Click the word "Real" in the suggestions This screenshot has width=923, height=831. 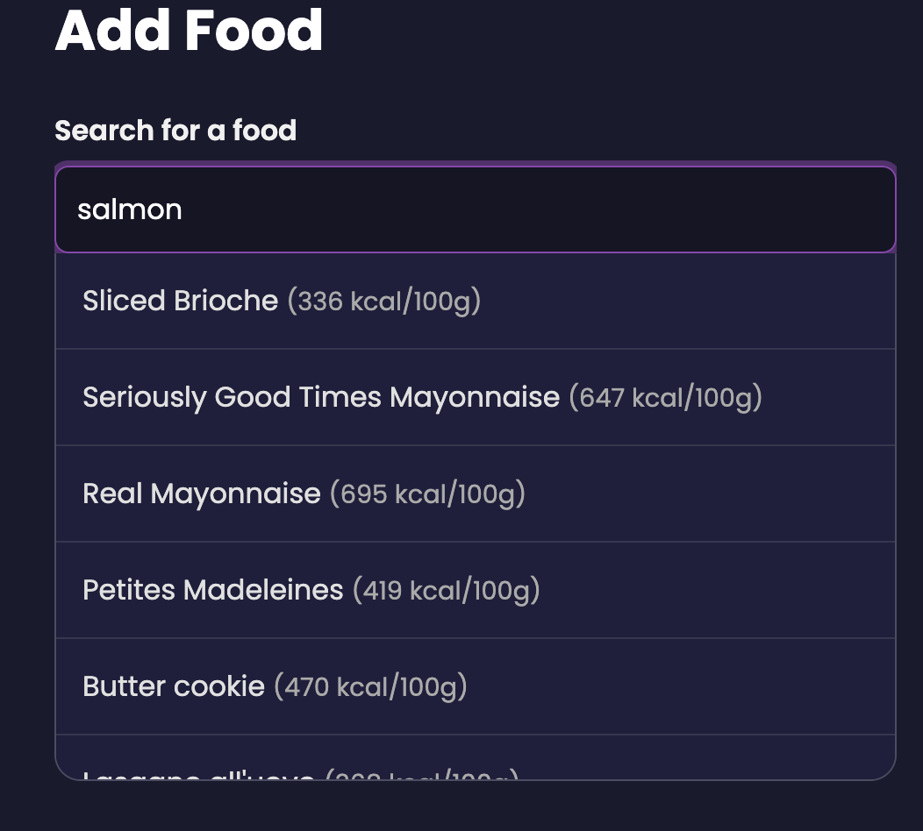pos(112,494)
